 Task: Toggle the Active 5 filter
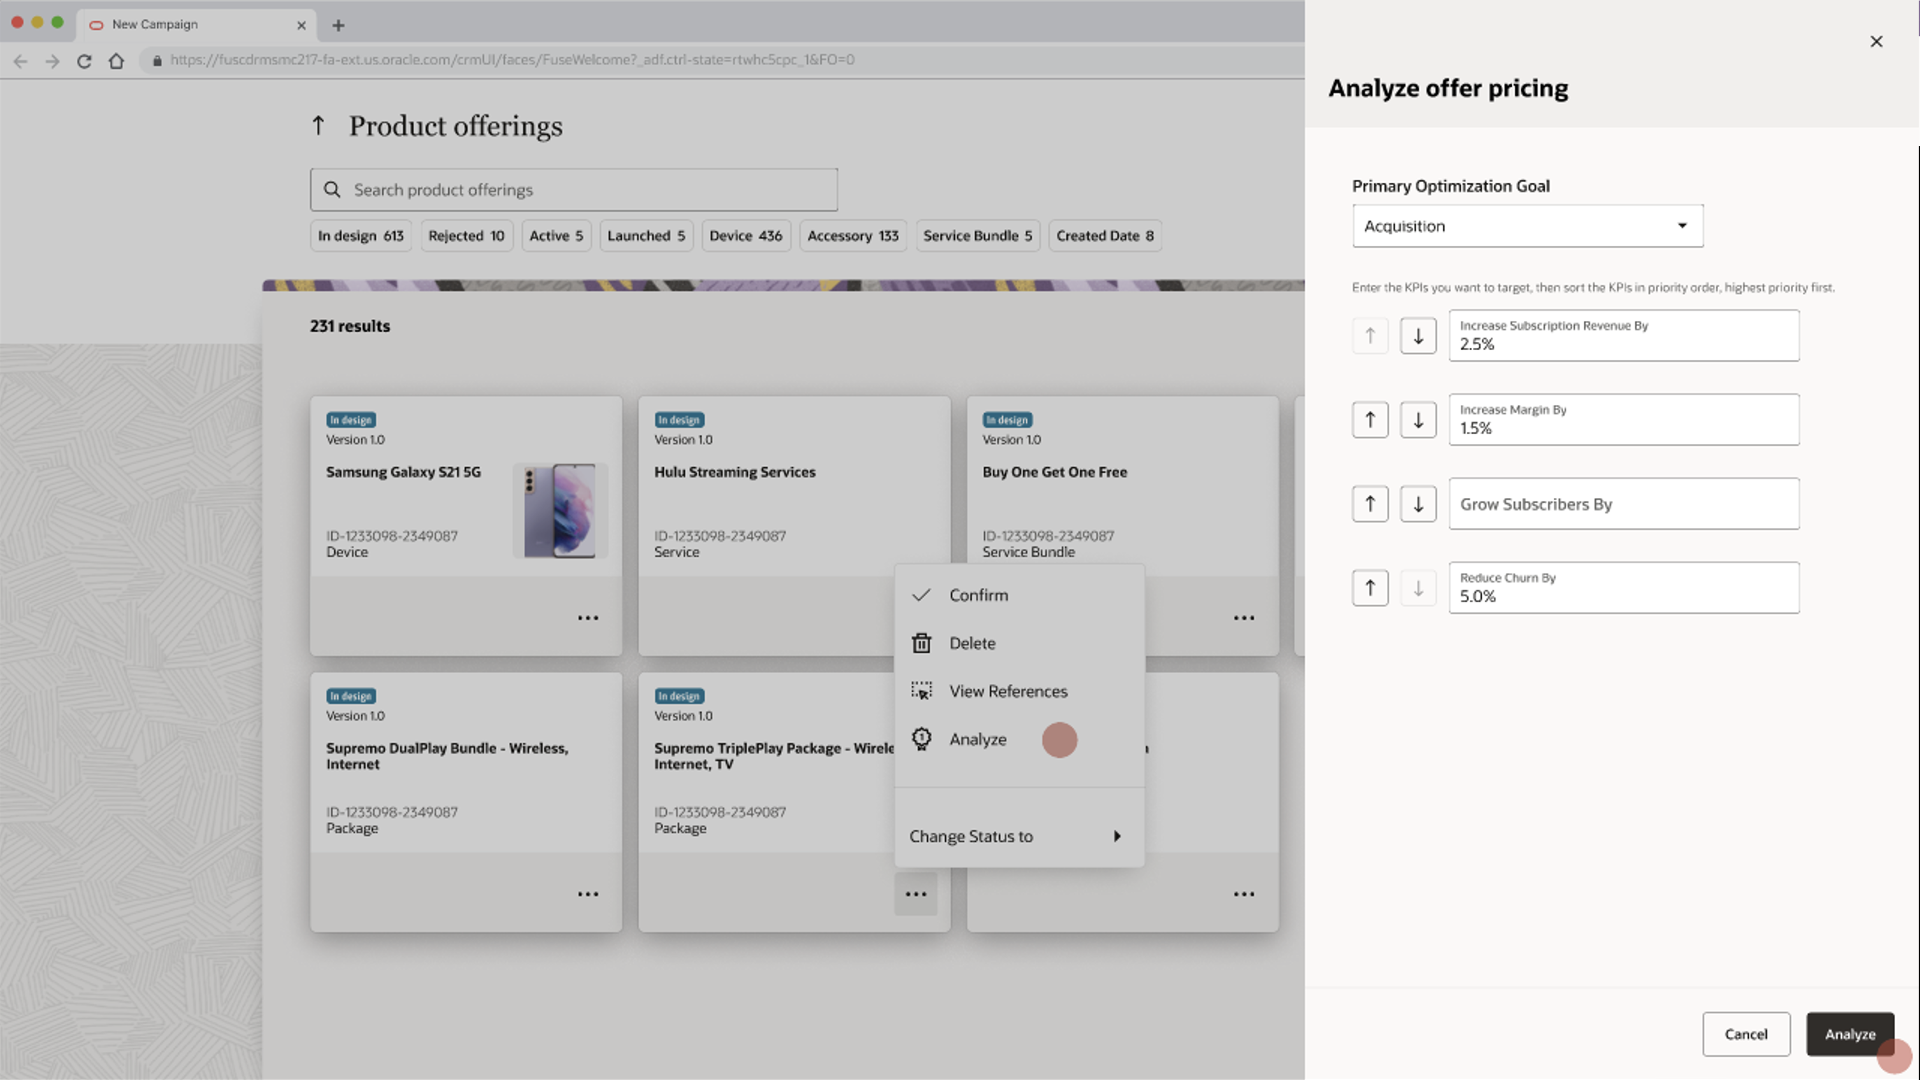[x=556, y=236]
